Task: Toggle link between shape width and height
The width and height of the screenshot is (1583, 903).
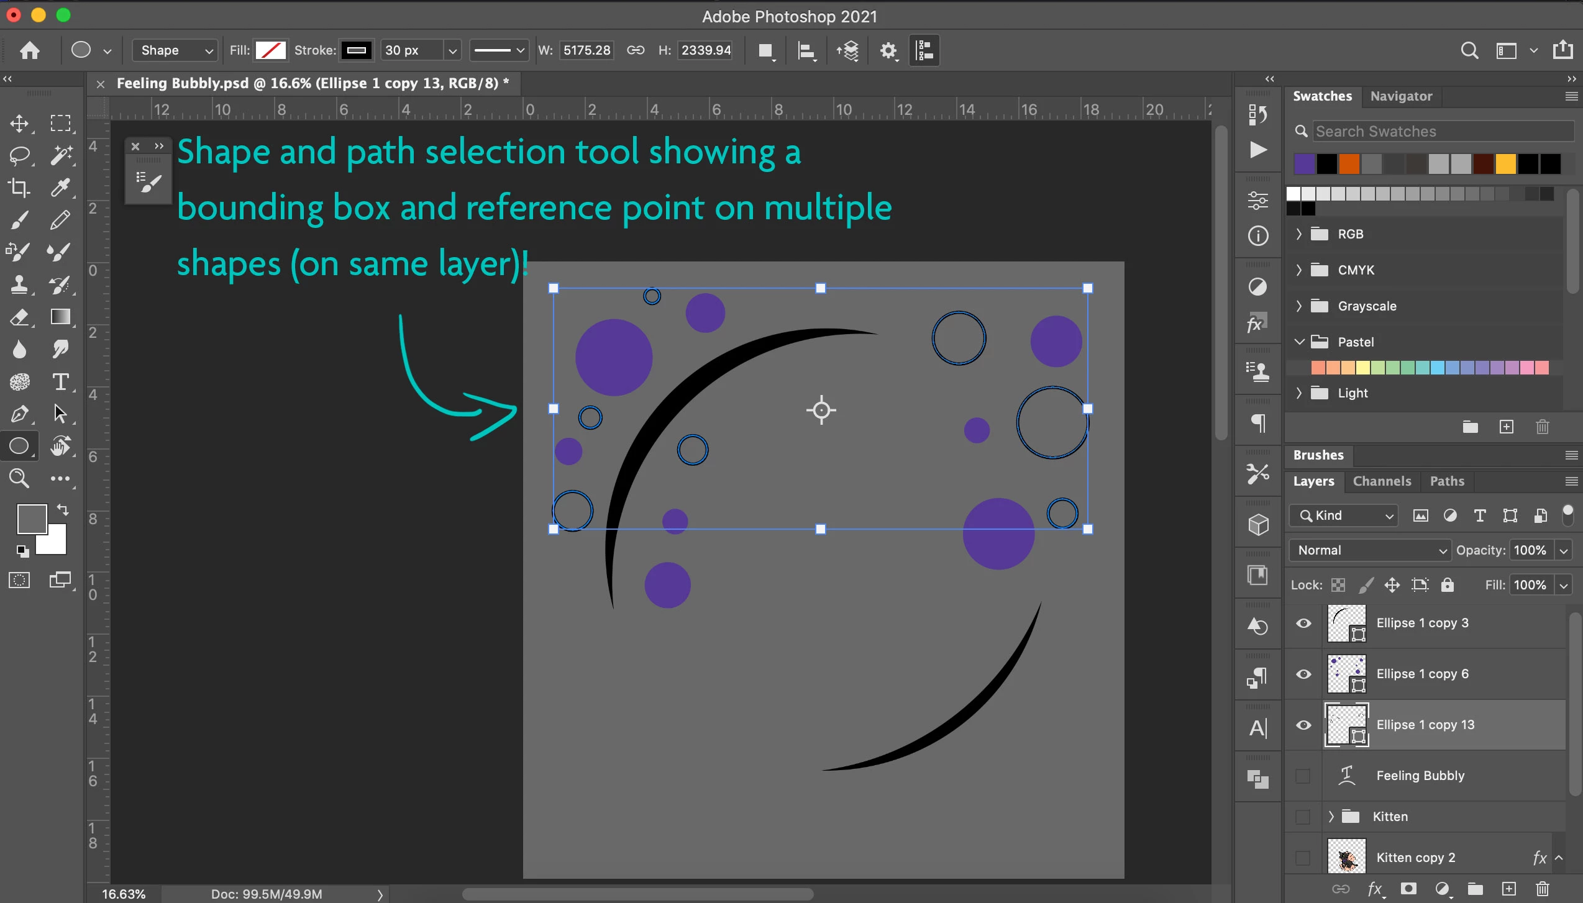Action: (x=635, y=50)
